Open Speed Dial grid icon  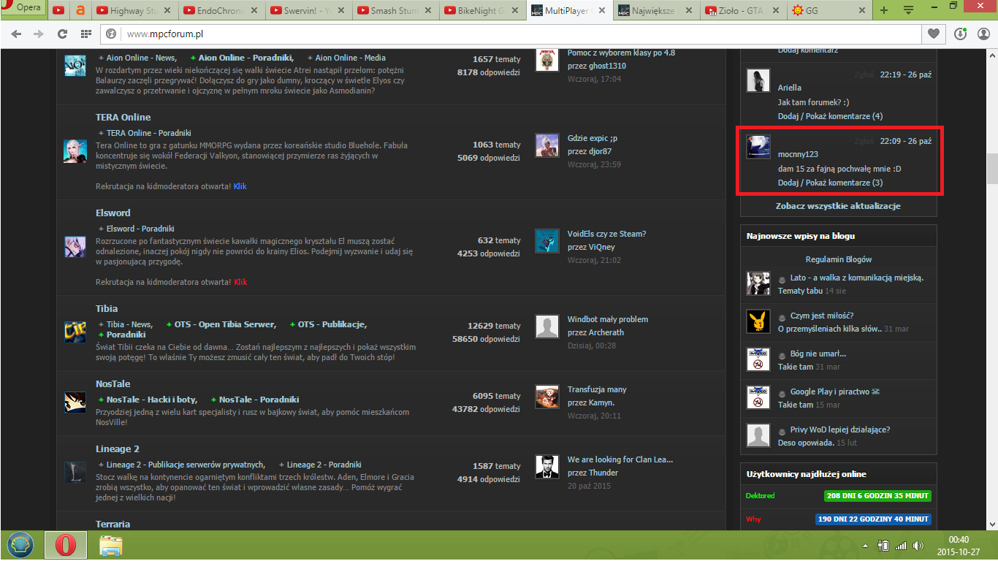coord(85,34)
